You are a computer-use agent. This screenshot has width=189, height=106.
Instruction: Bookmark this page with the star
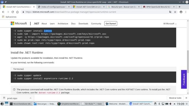point(175,12)
